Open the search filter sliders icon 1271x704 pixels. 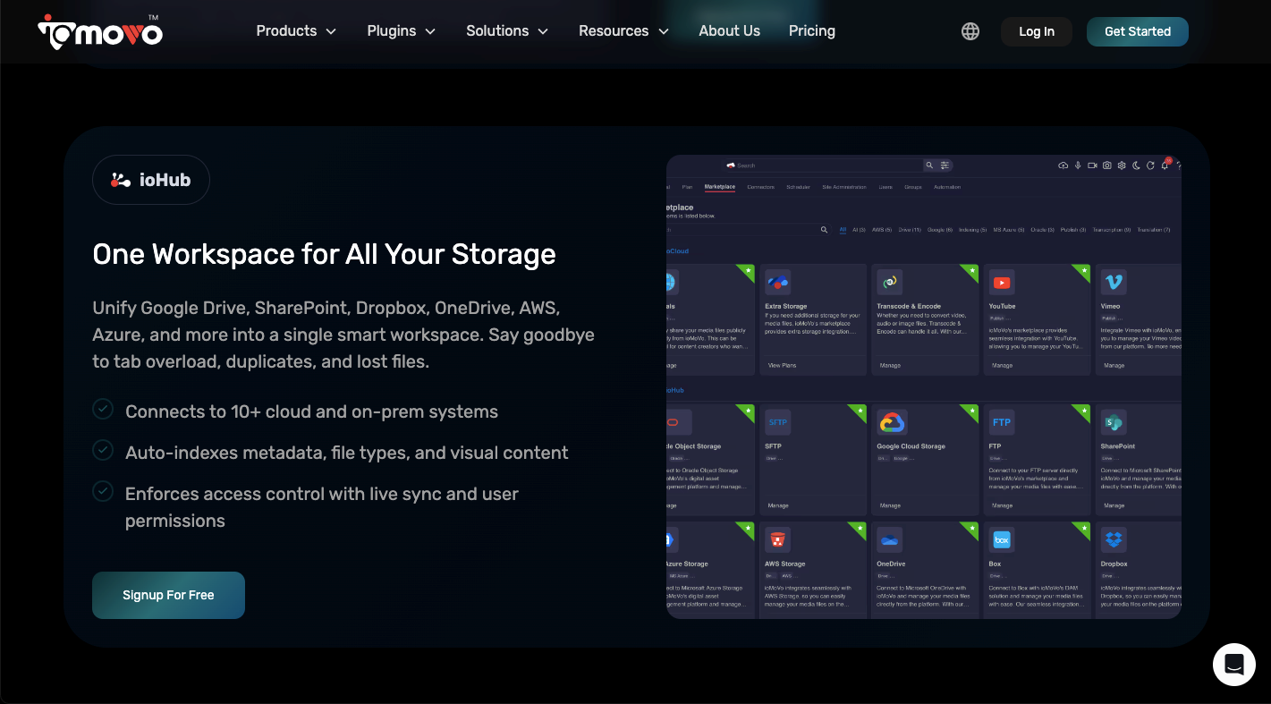(945, 165)
